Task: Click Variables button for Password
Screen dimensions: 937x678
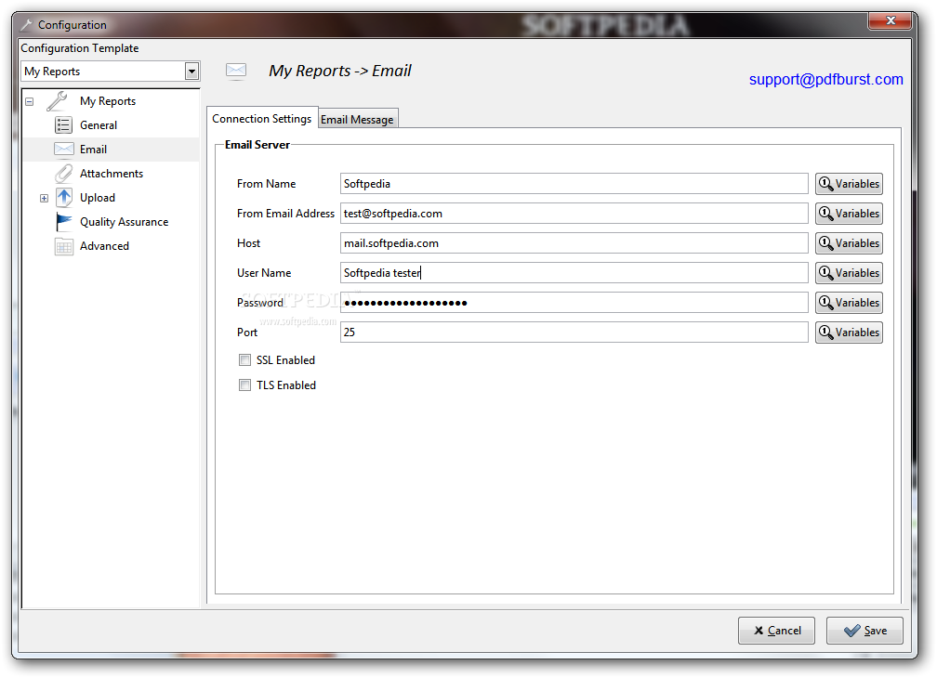Action: 849,303
